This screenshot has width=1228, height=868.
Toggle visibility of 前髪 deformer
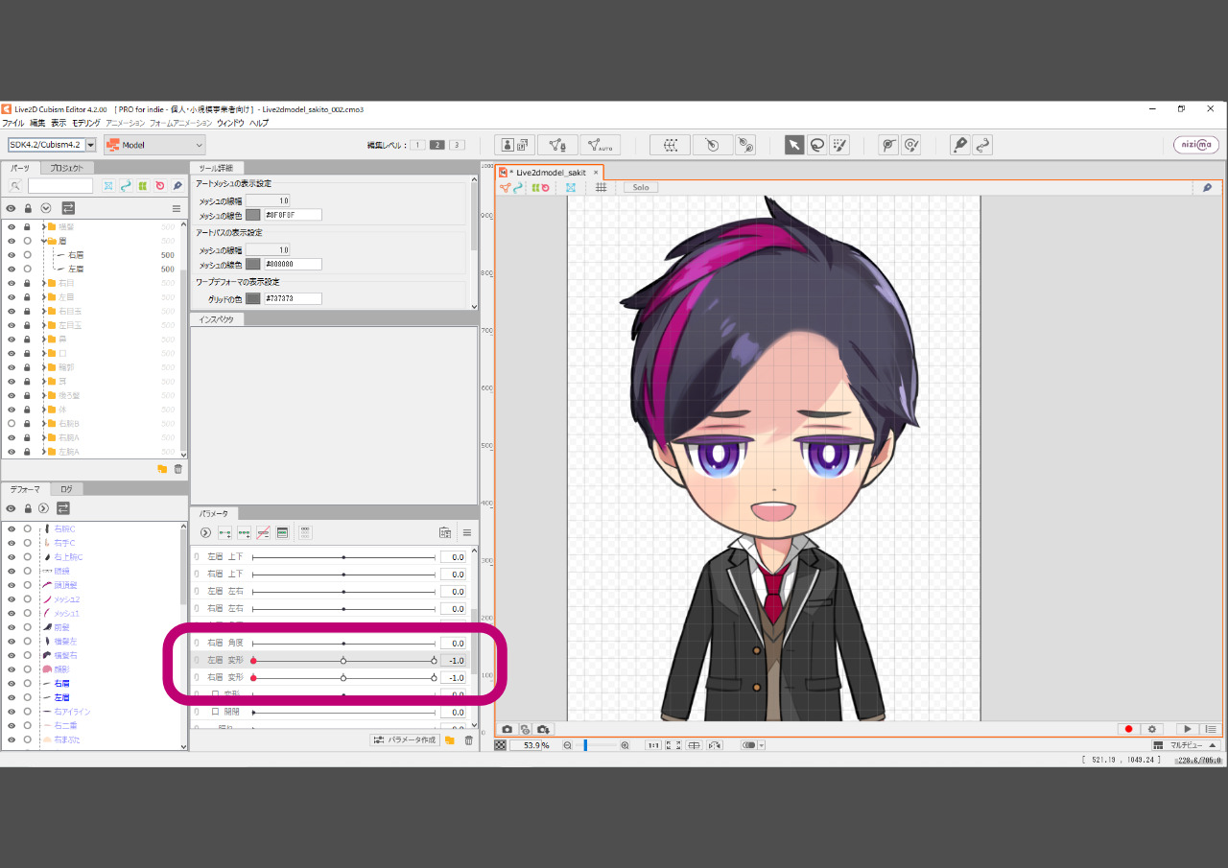click(x=12, y=626)
